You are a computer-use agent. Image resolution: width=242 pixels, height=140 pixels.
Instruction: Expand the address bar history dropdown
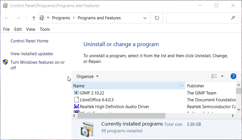[144, 18]
